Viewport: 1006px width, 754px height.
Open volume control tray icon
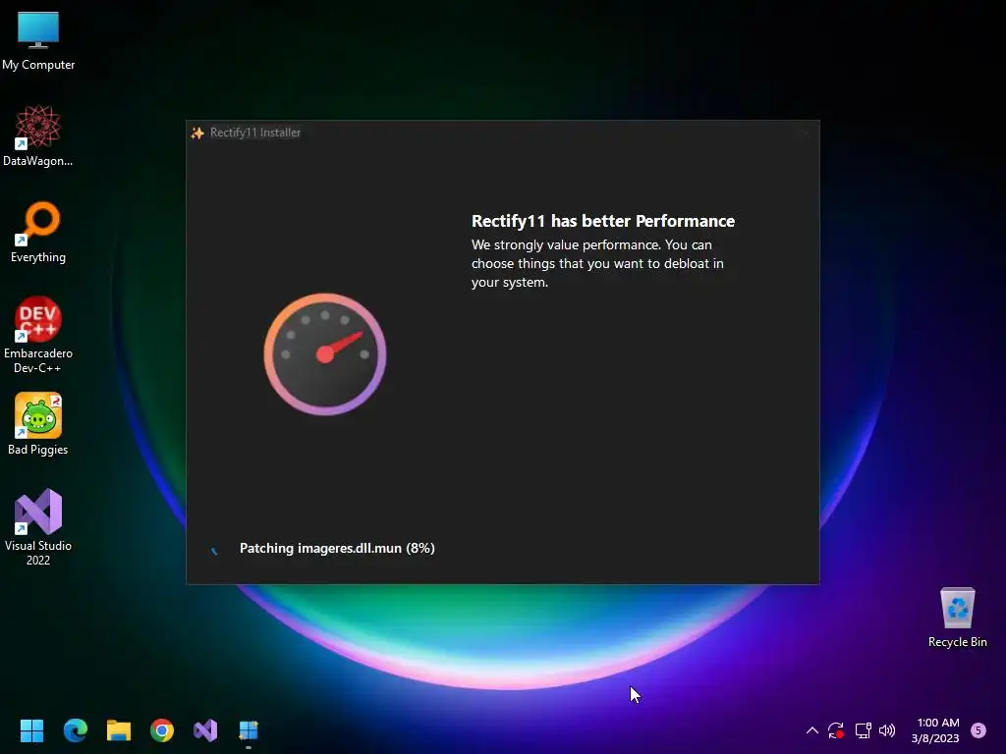click(x=887, y=730)
